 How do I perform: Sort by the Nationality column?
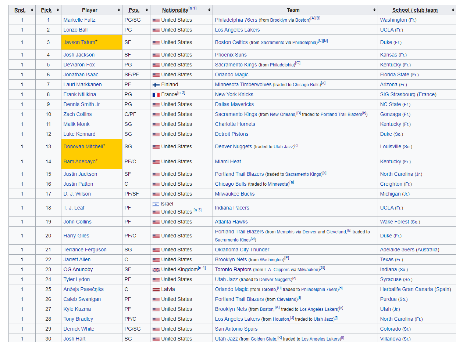pos(209,10)
